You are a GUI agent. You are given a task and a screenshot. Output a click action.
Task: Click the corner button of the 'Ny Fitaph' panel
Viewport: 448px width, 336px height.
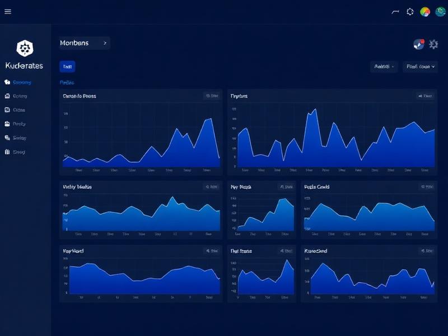[x=286, y=187]
